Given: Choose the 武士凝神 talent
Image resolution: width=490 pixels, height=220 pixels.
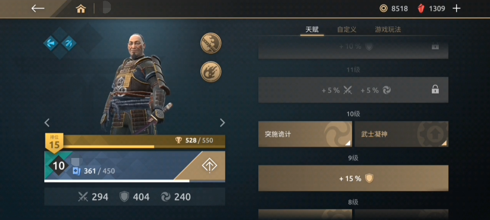Looking at the screenshot, I should pyautogui.click(x=401, y=134).
